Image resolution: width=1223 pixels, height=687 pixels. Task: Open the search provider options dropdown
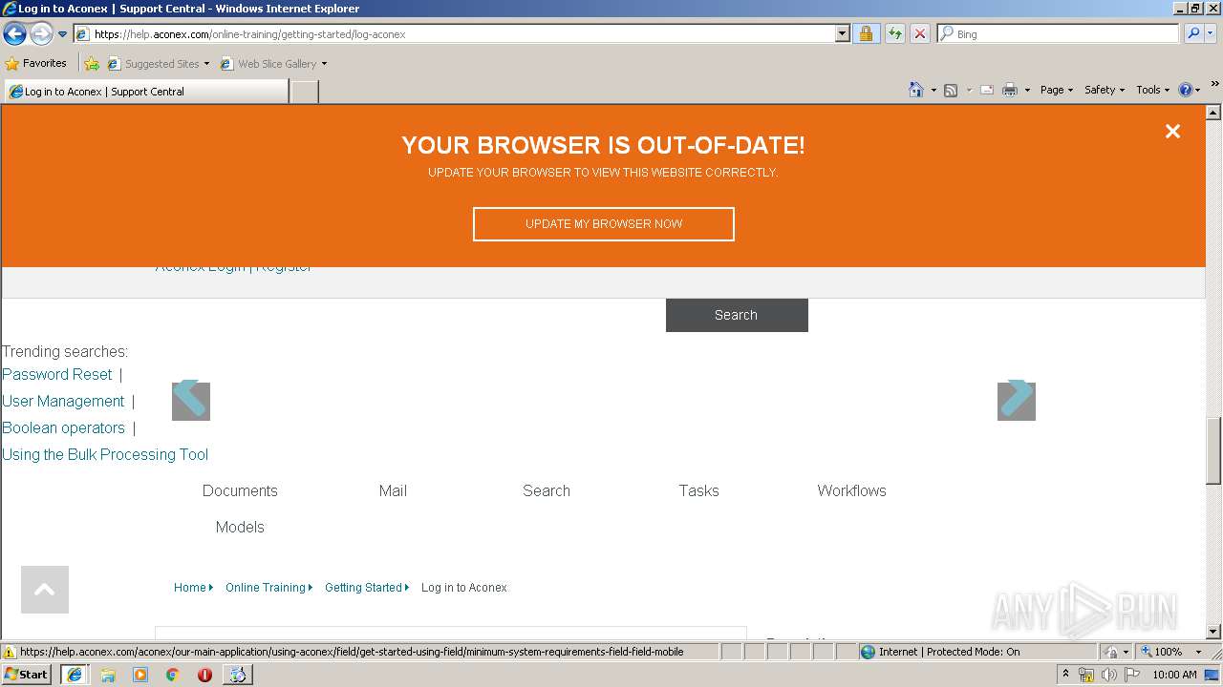[1211, 34]
